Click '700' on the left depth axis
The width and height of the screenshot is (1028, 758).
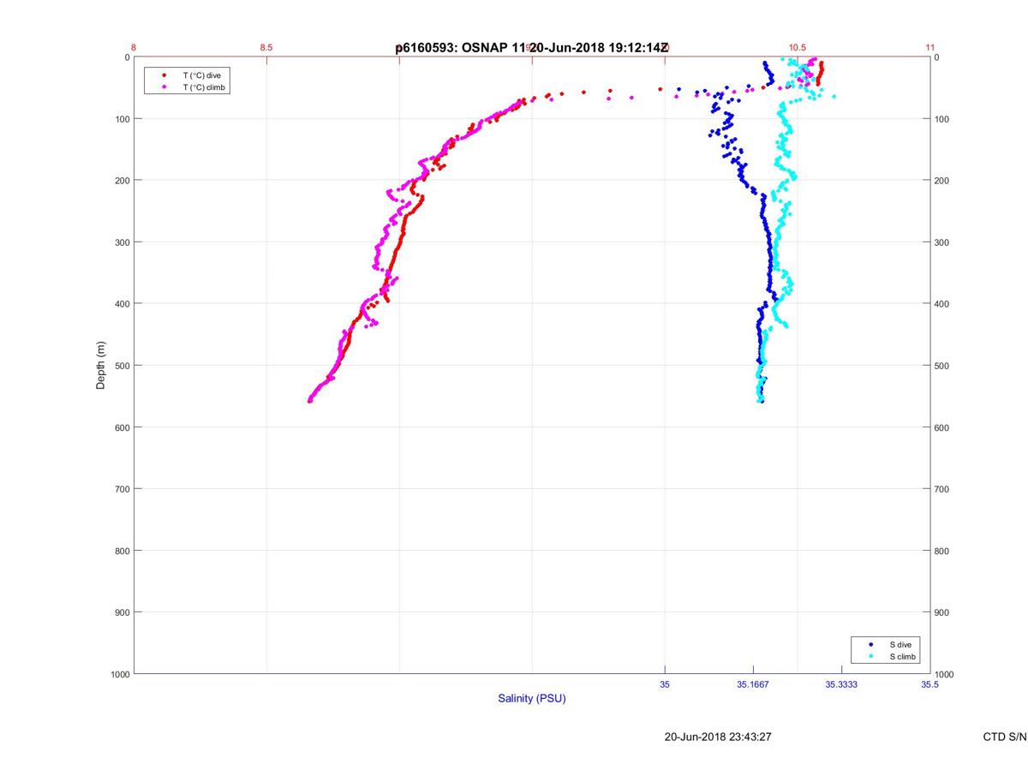coord(122,489)
